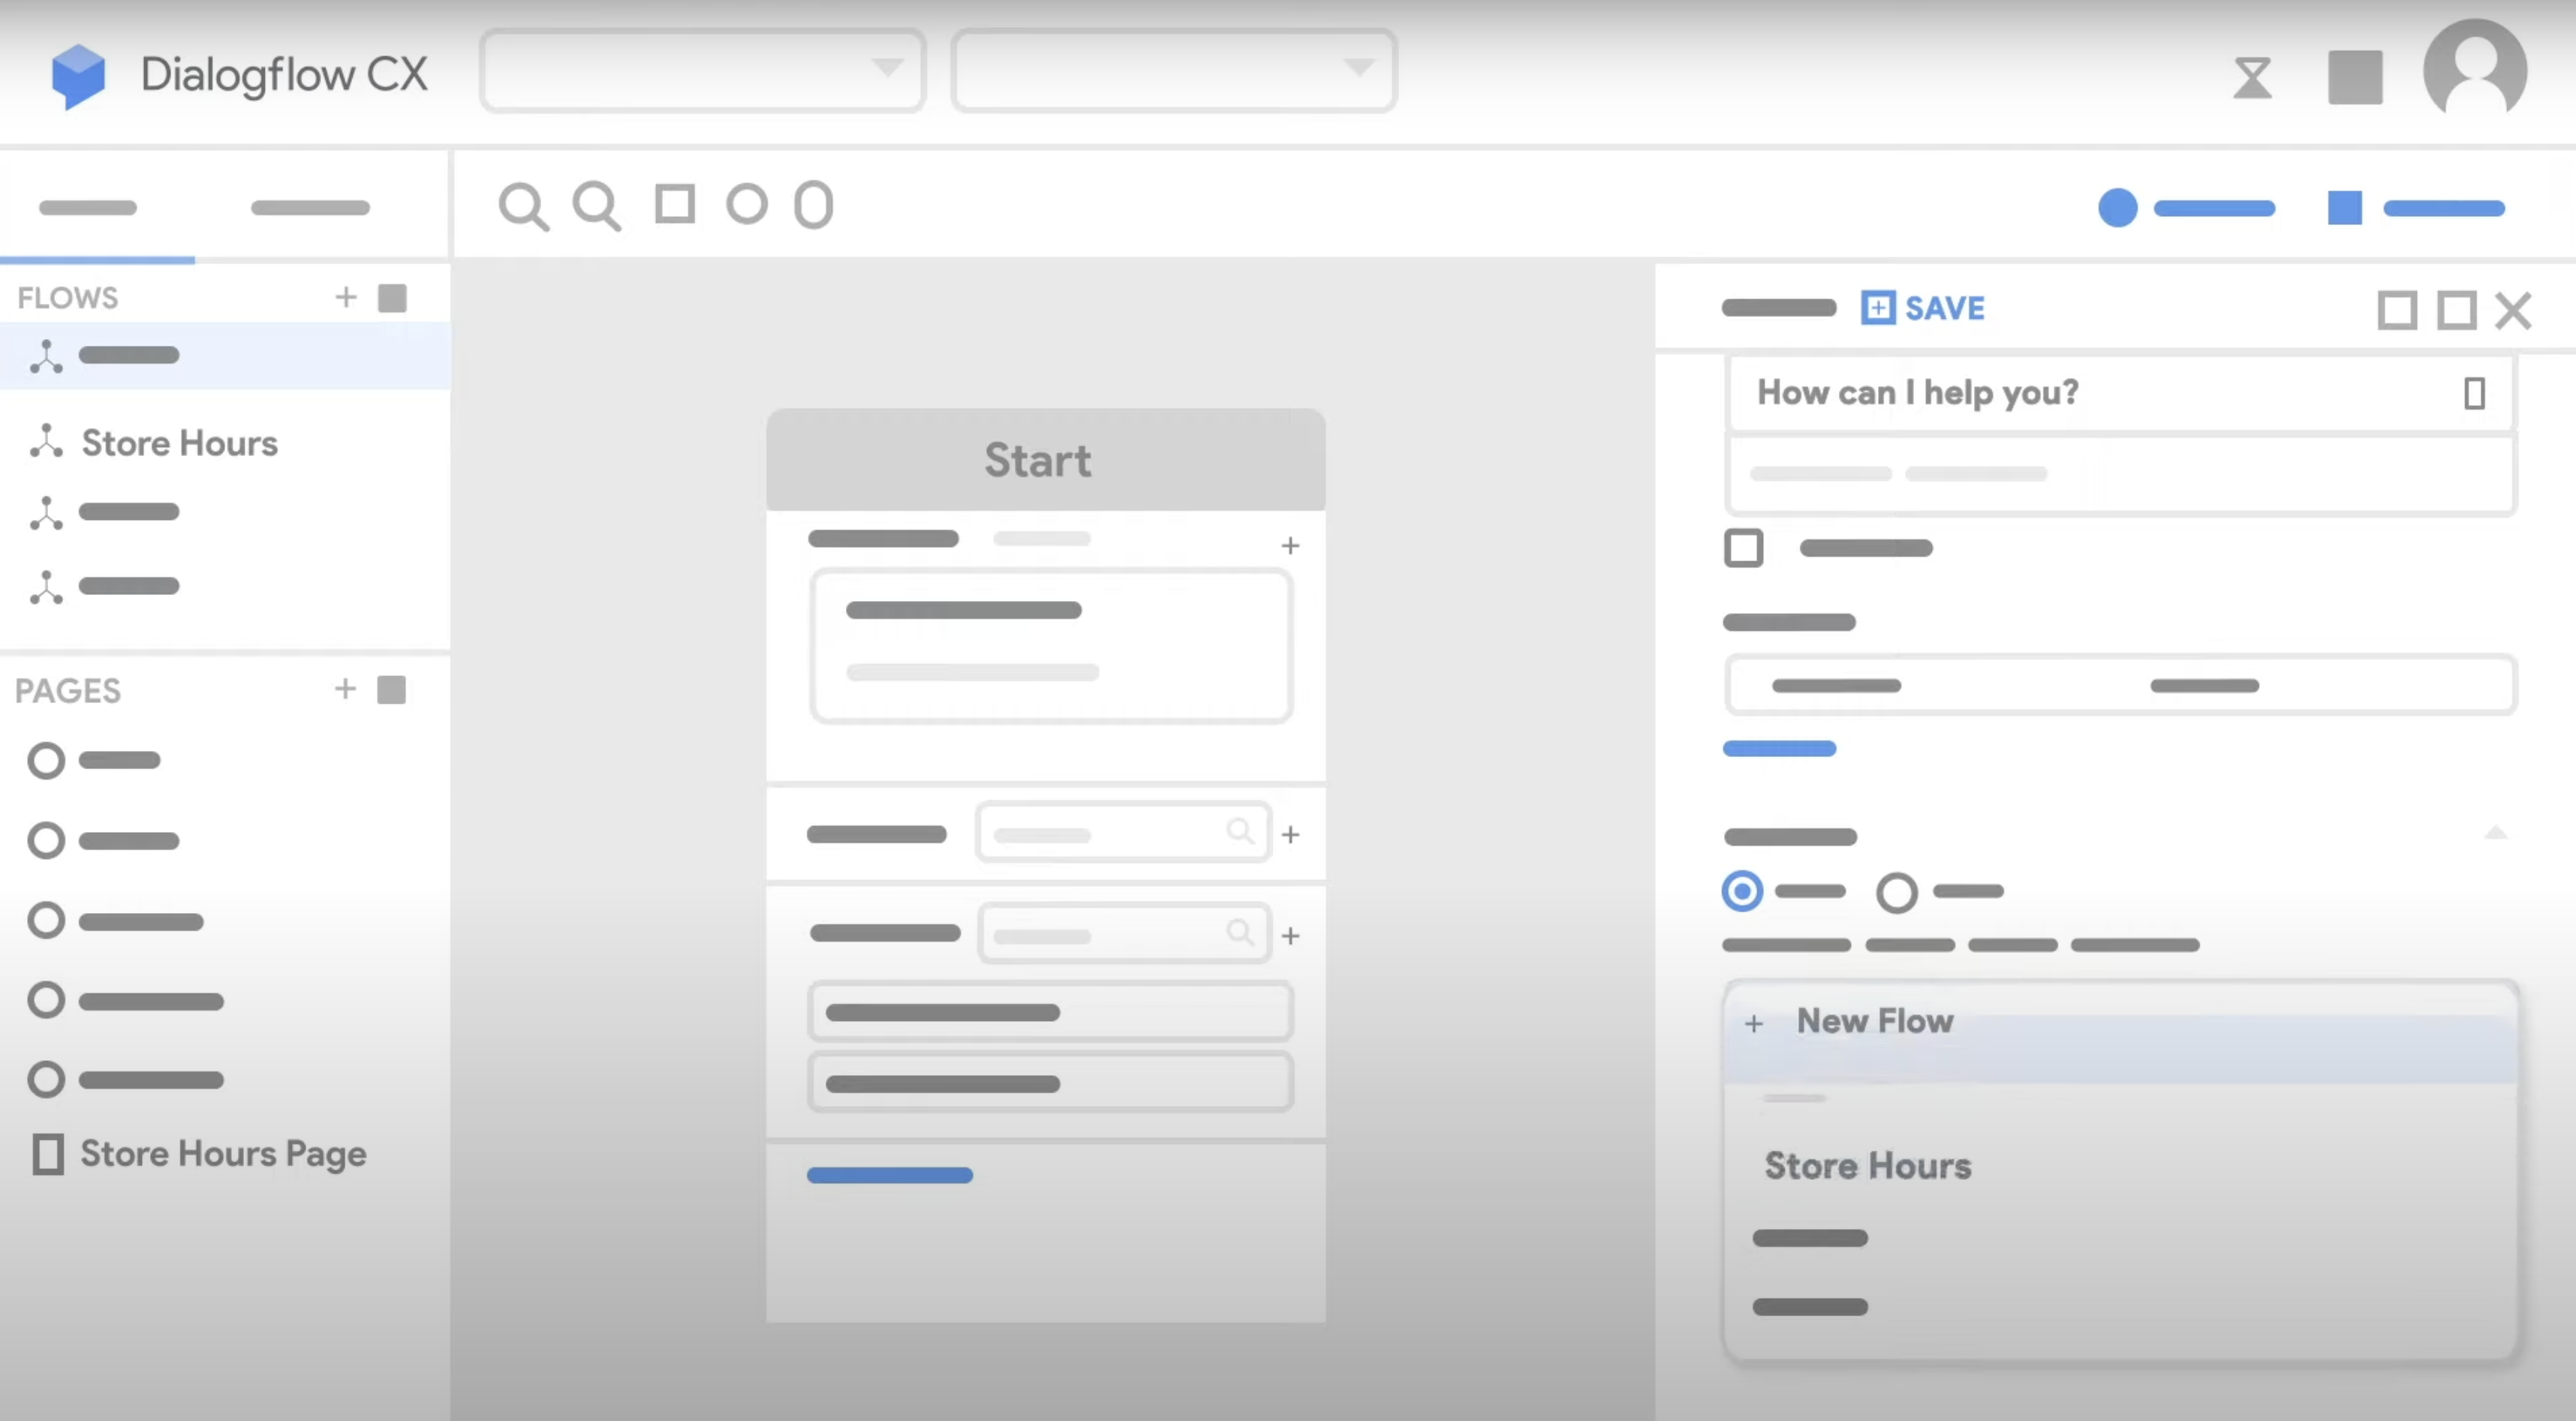Click the SAVE button
Viewport: 2576px width, 1421px height.
(x=1924, y=308)
